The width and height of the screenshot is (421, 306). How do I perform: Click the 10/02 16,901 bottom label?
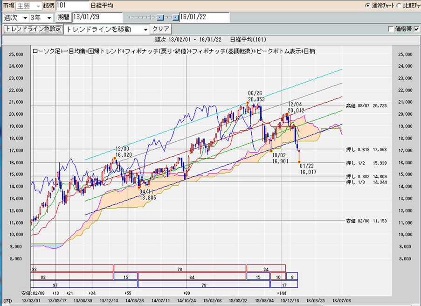click(280, 158)
